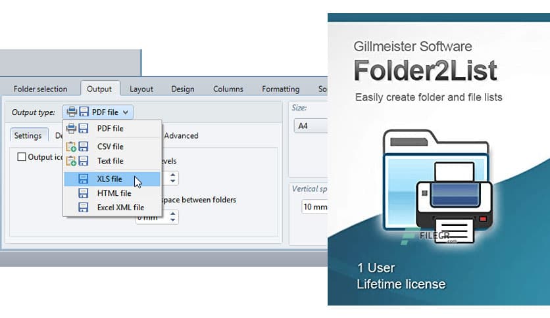
Task: Click the Folder2List product box image
Action: [x=438, y=160]
